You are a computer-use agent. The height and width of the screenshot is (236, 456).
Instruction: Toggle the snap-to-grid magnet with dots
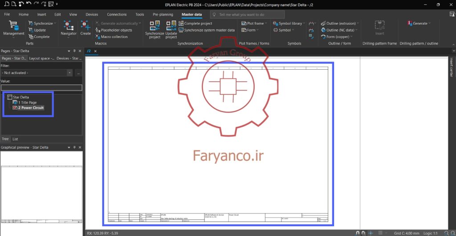pos(364,233)
